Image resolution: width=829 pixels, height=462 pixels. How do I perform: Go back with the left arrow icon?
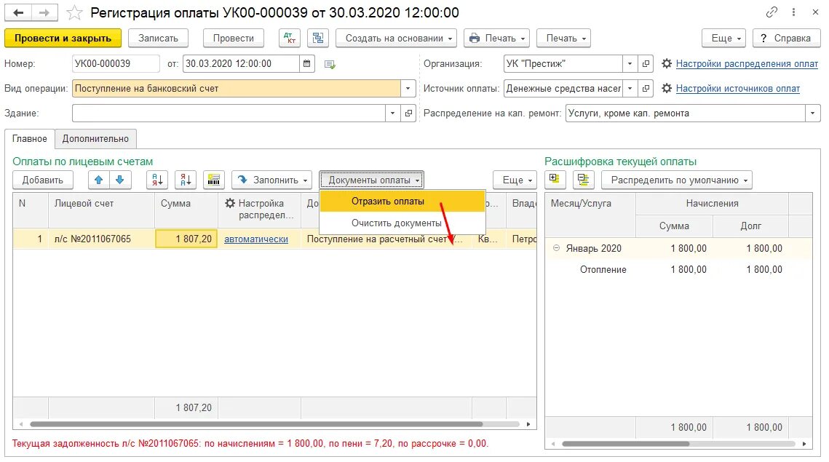point(18,12)
